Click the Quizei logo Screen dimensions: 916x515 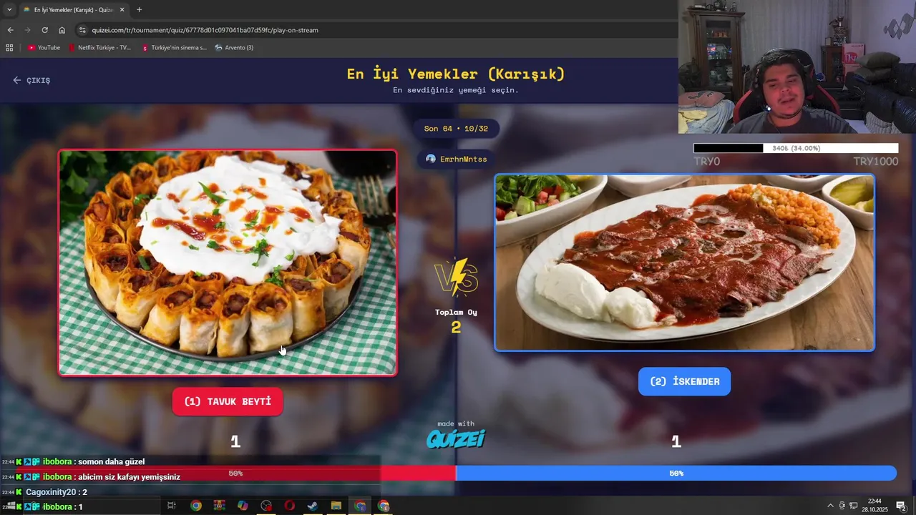(456, 438)
